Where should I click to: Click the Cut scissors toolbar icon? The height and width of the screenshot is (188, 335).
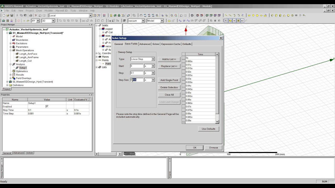coord(17,15)
